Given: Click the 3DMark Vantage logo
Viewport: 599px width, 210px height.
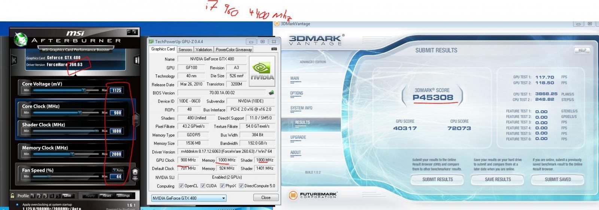Looking at the screenshot, I should [x=316, y=40].
